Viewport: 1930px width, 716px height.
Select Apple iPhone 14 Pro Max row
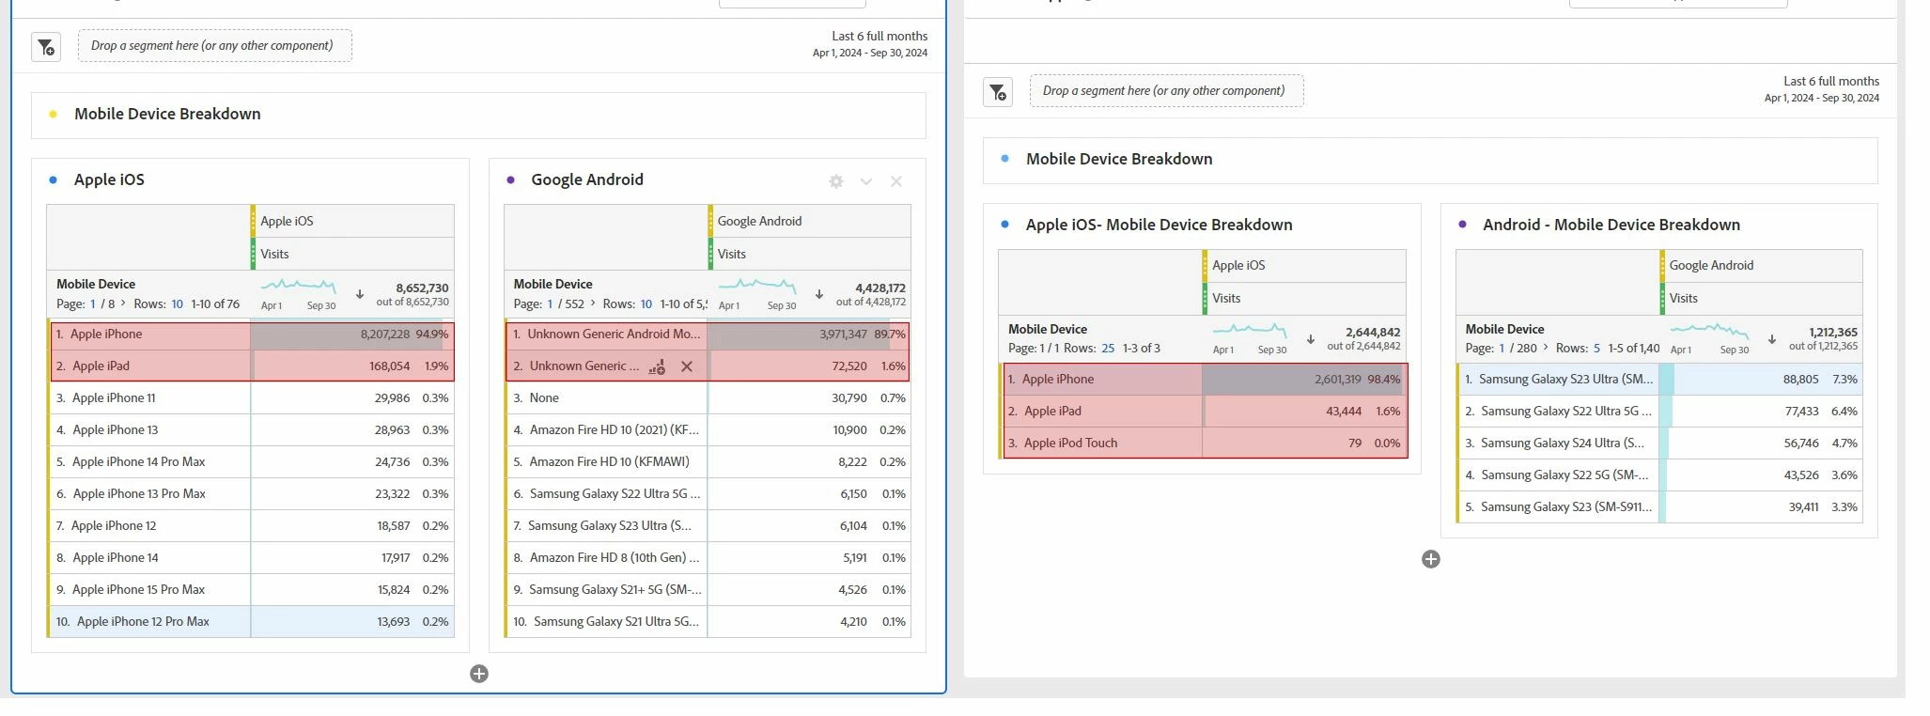coord(251,462)
